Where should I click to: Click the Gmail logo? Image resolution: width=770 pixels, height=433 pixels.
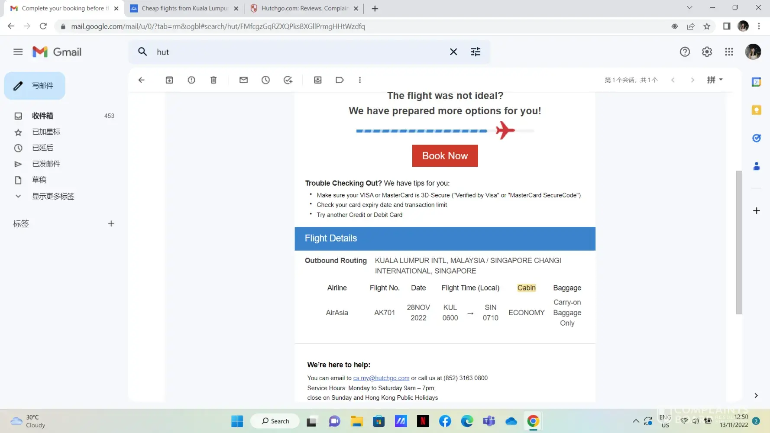pyautogui.click(x=57, y=52)
